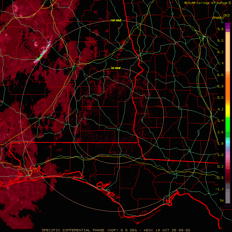
Task: Click the 7.4 value on the color scale
Action: pyautogui.click(x=220, y=63)
